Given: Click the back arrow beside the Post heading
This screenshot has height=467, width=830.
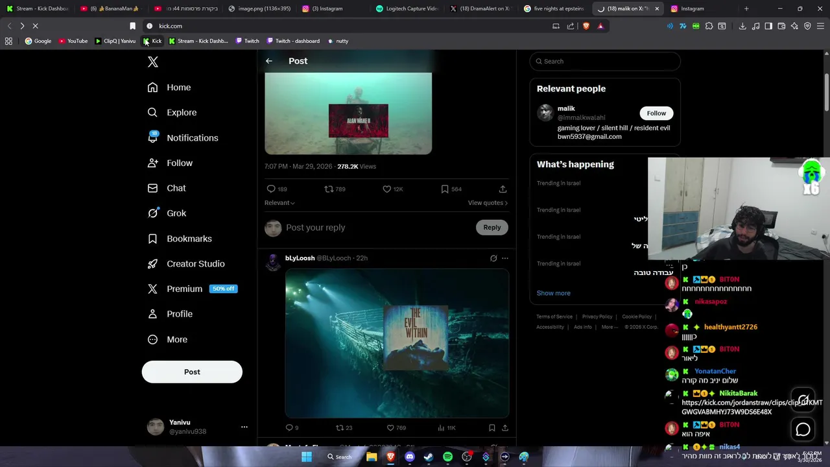Looking at the screenshot, I should point(269,61).
